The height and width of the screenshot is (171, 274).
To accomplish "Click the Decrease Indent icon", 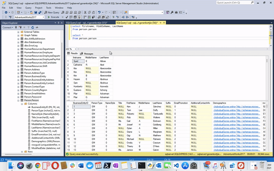I will [123, 17].
